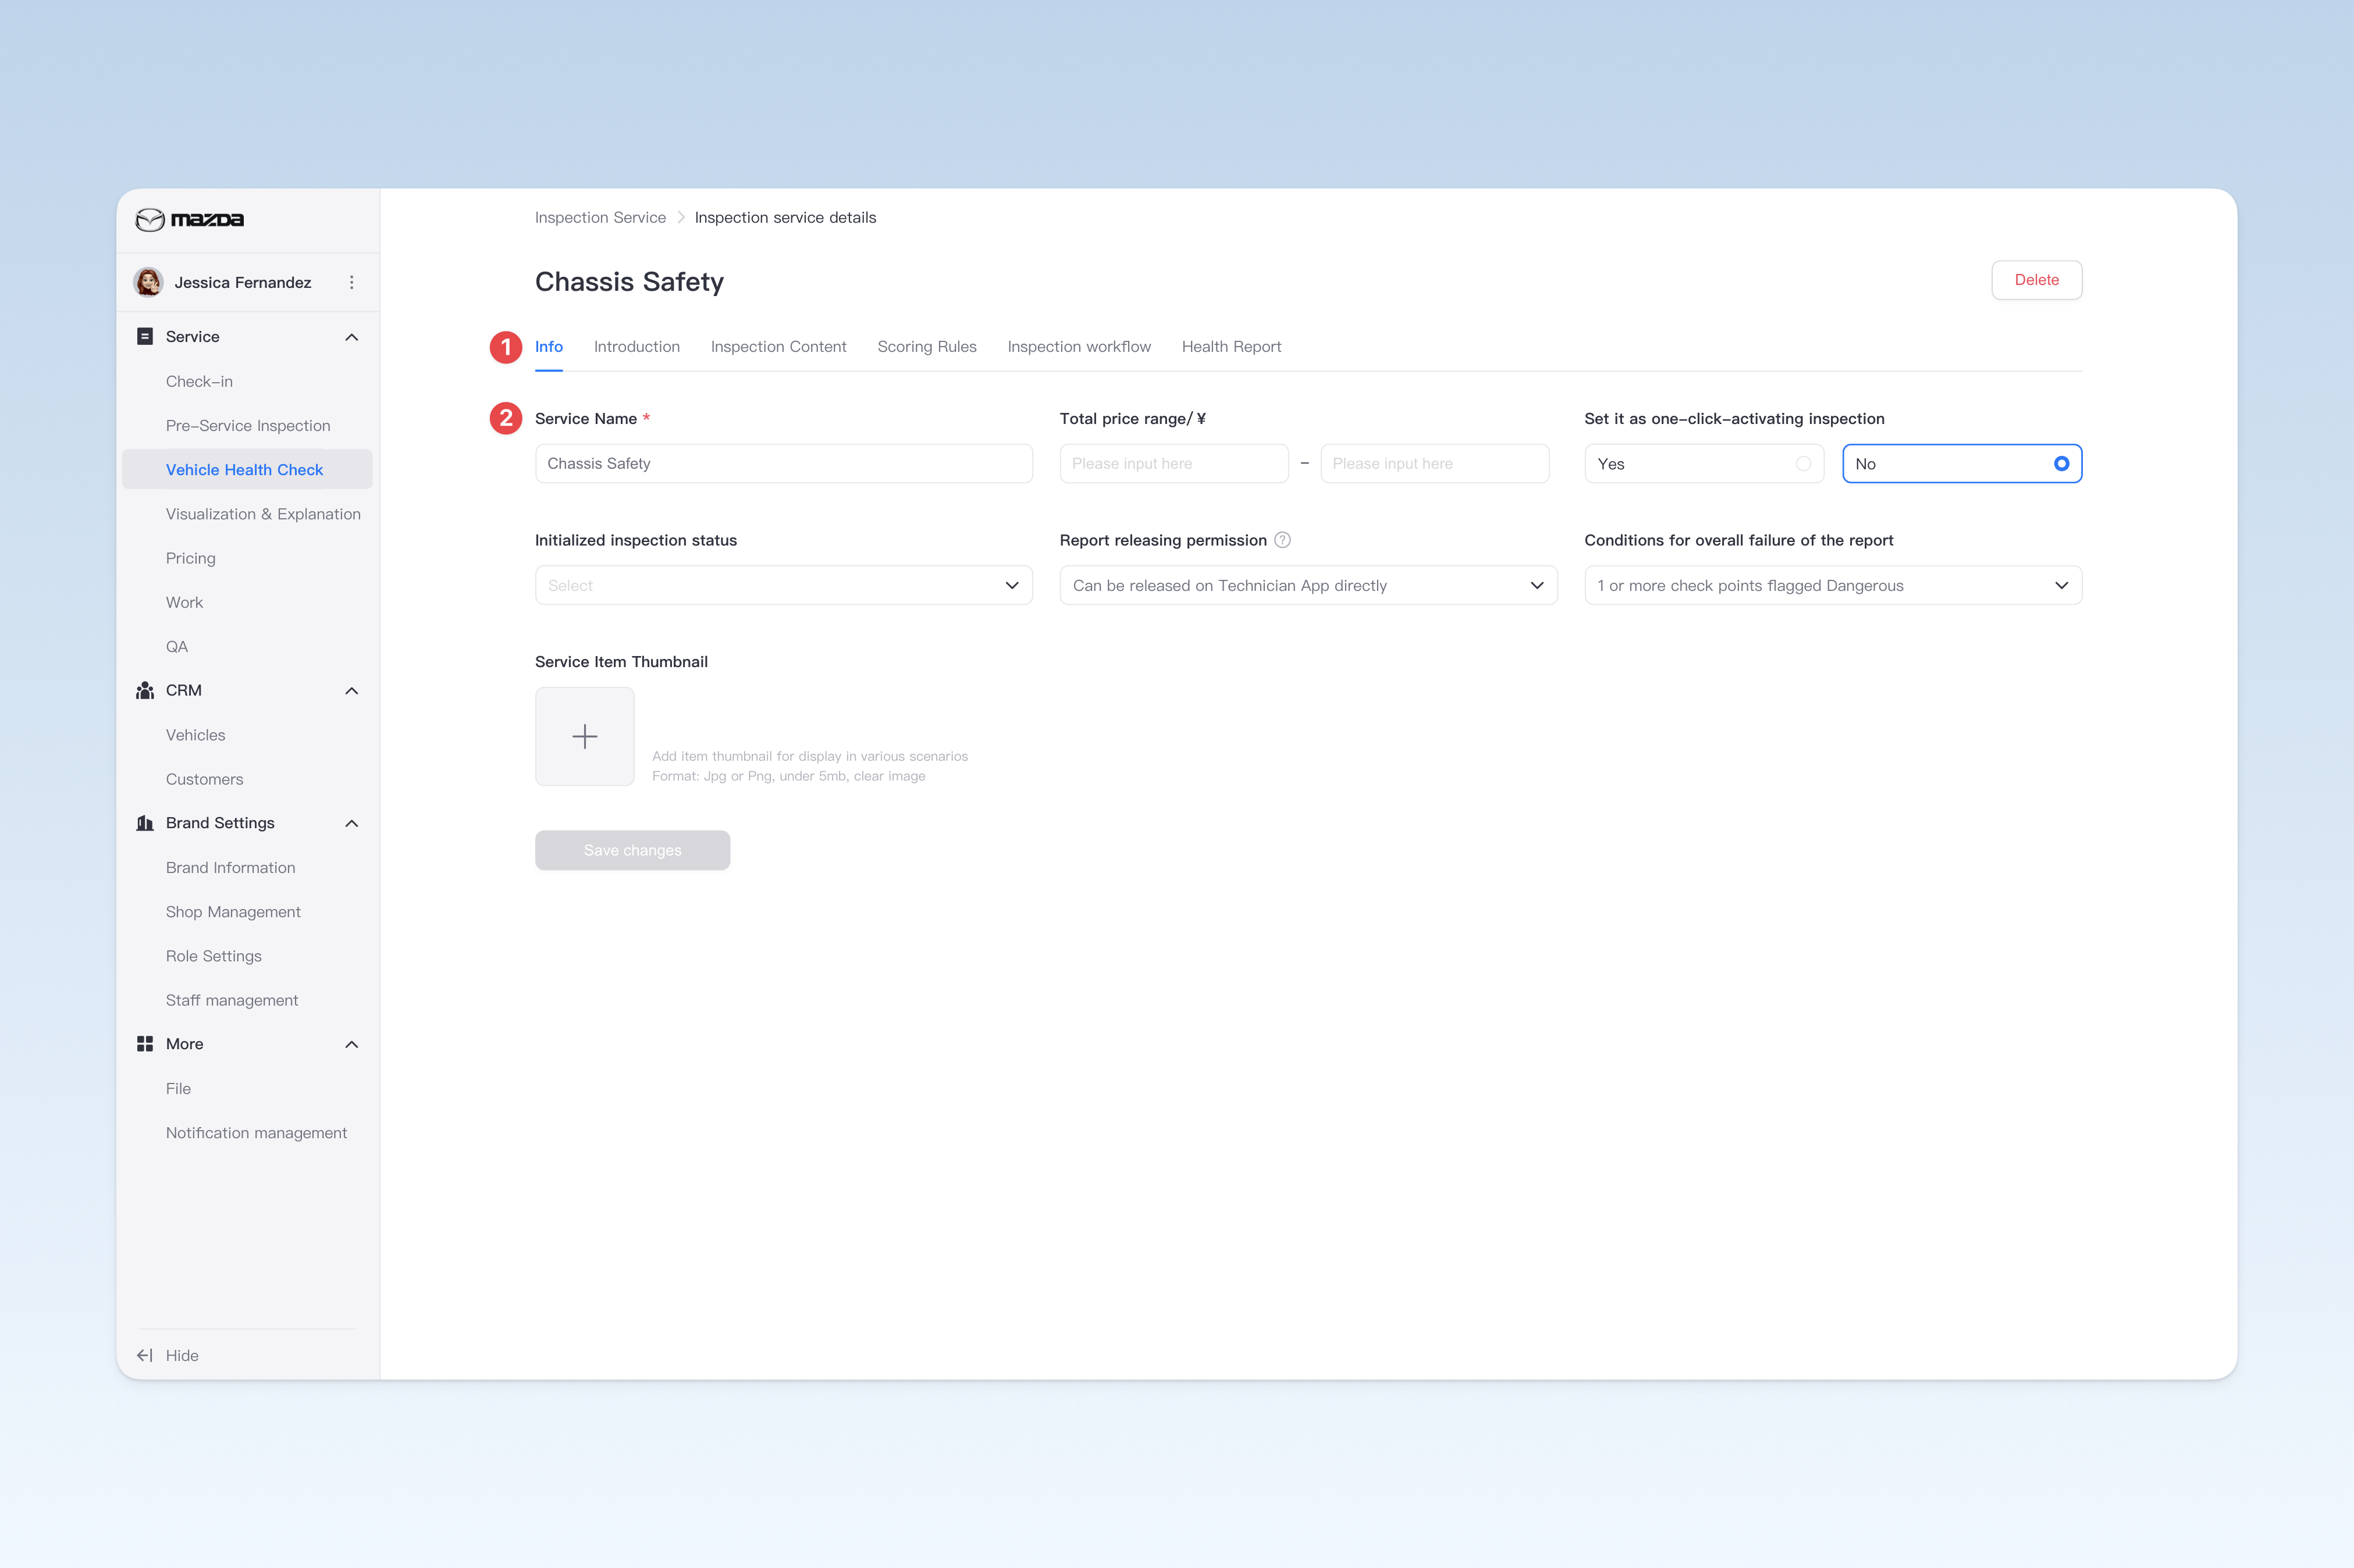This screenshot has width=2354, height=1568.
Task: Go to Inspection Service breadcrumb
Action: point(600,218)
